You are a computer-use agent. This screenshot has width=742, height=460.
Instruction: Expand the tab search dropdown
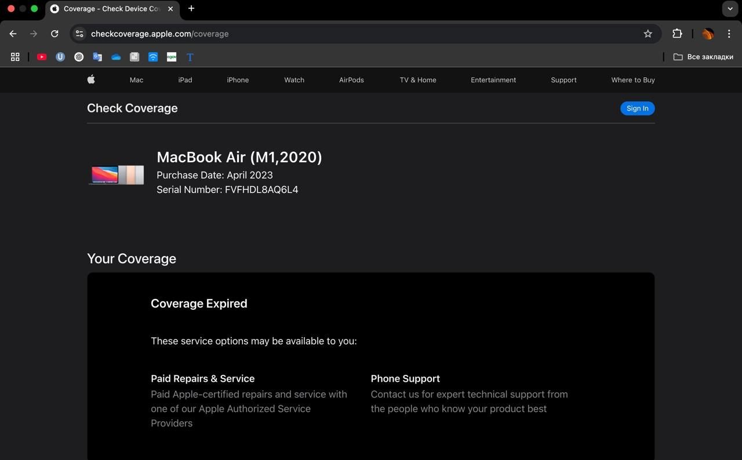[729, 9]
